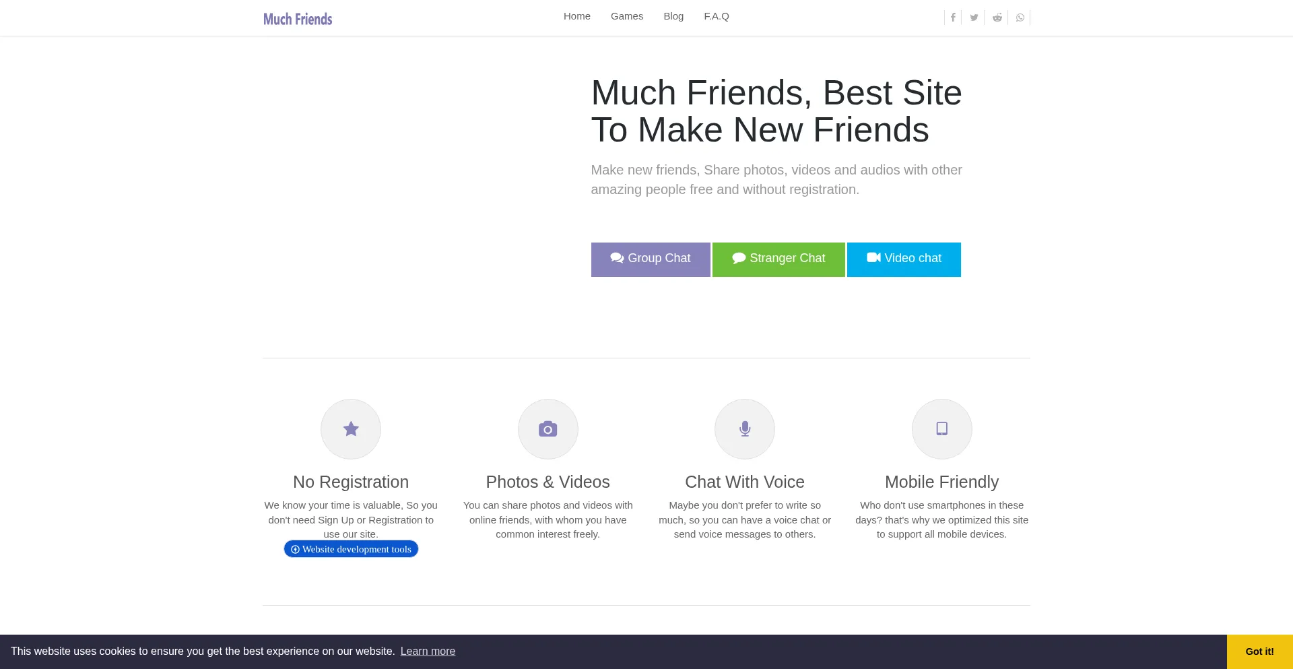Click the microphone icon above Chat With Voice

coord(745,429)
